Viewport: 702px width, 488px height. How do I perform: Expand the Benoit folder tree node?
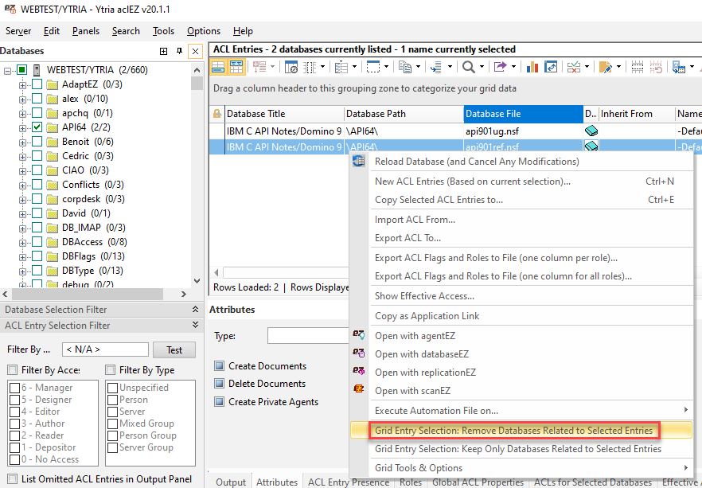coord(23,142)
